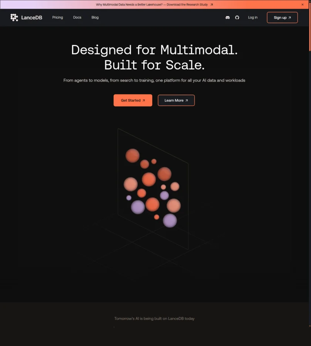The height and width of the screenshot is (346, 311).
Task: Open the Pricing page
Action: click(x=57, y=17)
